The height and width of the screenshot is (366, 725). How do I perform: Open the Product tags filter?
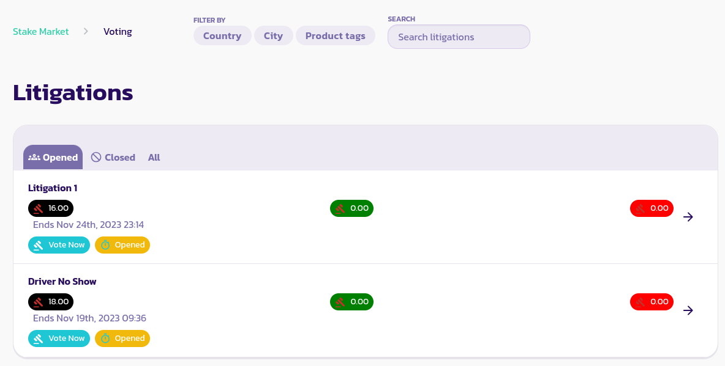tap(335, 36)
